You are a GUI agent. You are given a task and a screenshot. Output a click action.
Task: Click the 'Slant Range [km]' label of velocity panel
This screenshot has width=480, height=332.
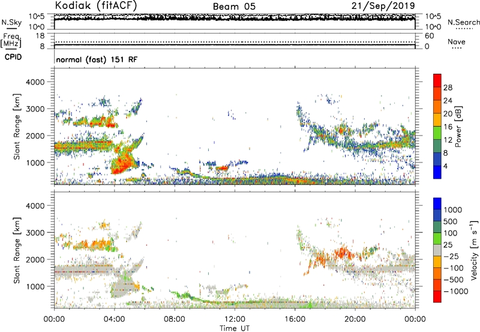17,250
